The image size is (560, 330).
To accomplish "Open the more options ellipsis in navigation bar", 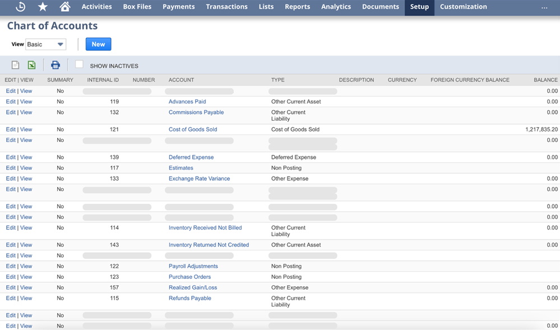I will (x=544, y=7).
